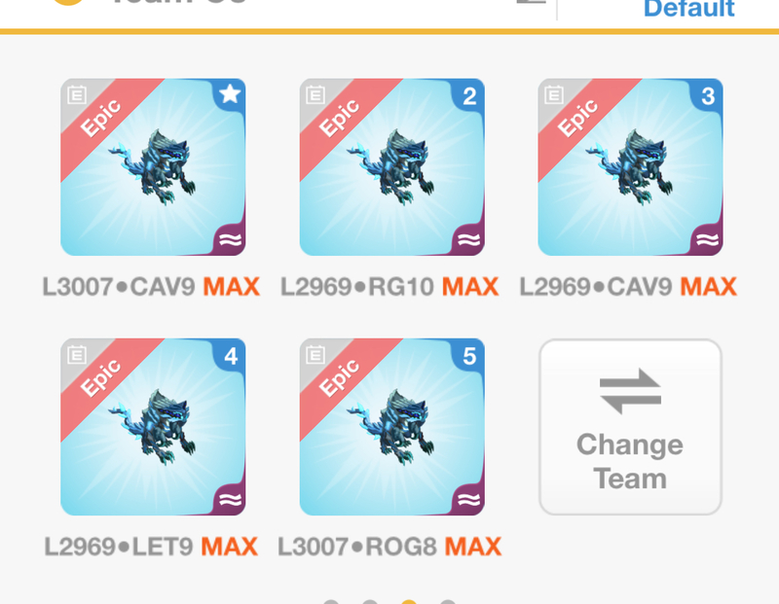Open notes icon on L2969 CAV9 card
Screen dimensions: 779x604
(554, 94)
